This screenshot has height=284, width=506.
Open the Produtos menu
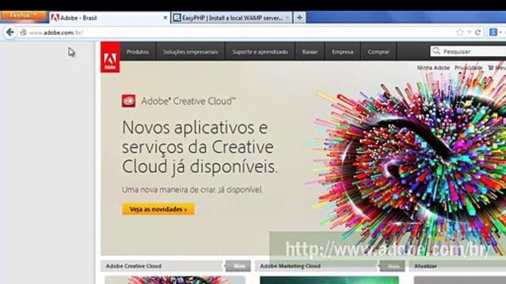point(138,52)
